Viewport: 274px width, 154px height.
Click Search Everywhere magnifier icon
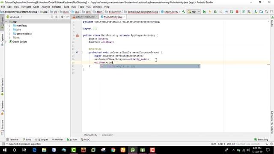coord(266,12)
